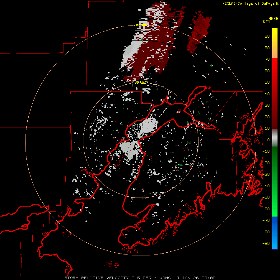Click the -10 value on the velocity scale
The height and width of the screenshot is (280, 280).
(x=266, y=152)
